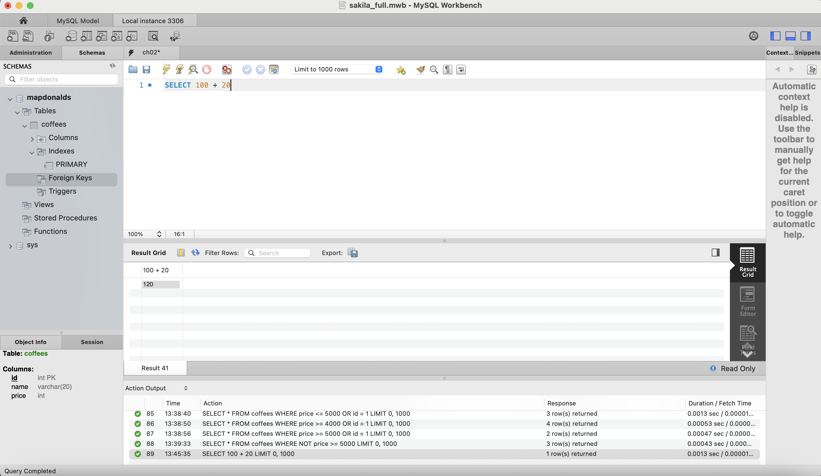Save the SQL script with floppy icon
Image resolution: width=821 pixels, height=476 pixels.
(146, 69)
